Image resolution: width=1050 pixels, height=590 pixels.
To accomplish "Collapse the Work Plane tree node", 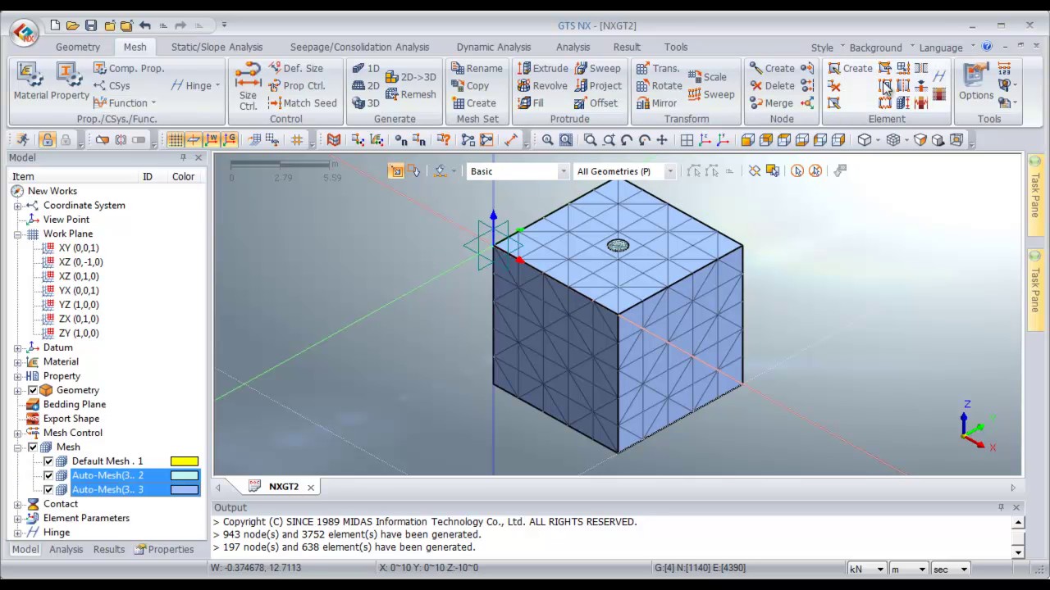I will (17, 234).
